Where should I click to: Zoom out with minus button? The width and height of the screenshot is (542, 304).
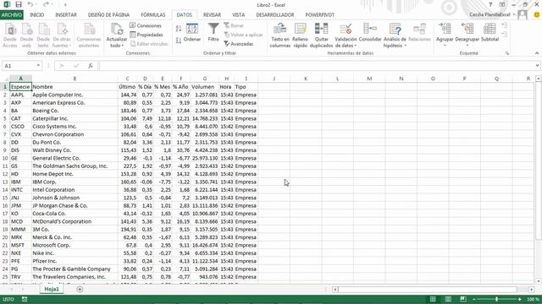click(x=474, y=299)
